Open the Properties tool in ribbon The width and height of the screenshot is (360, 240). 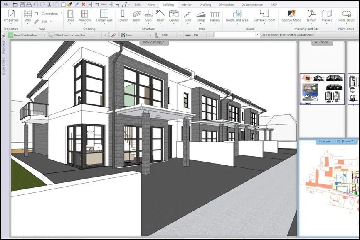(11, 16)
